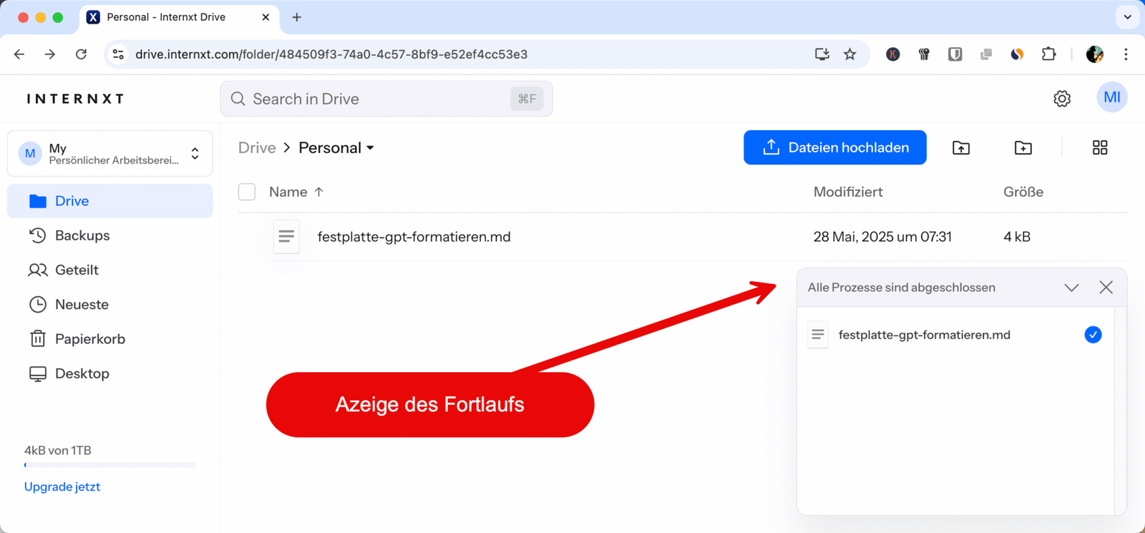Viewport: 1145px width, 533px height.
Task: Go forward with the browser forward arrow
Action: [50, 54]
